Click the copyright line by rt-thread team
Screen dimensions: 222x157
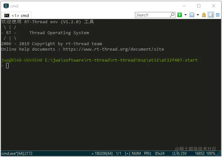click(x=51, y=44)
